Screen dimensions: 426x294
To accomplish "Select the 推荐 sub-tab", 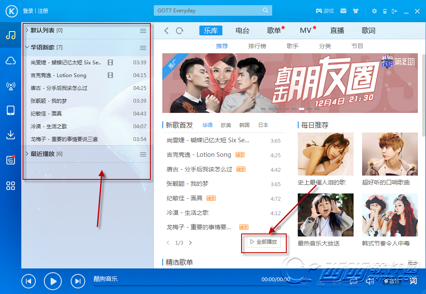I will (222, 46).
